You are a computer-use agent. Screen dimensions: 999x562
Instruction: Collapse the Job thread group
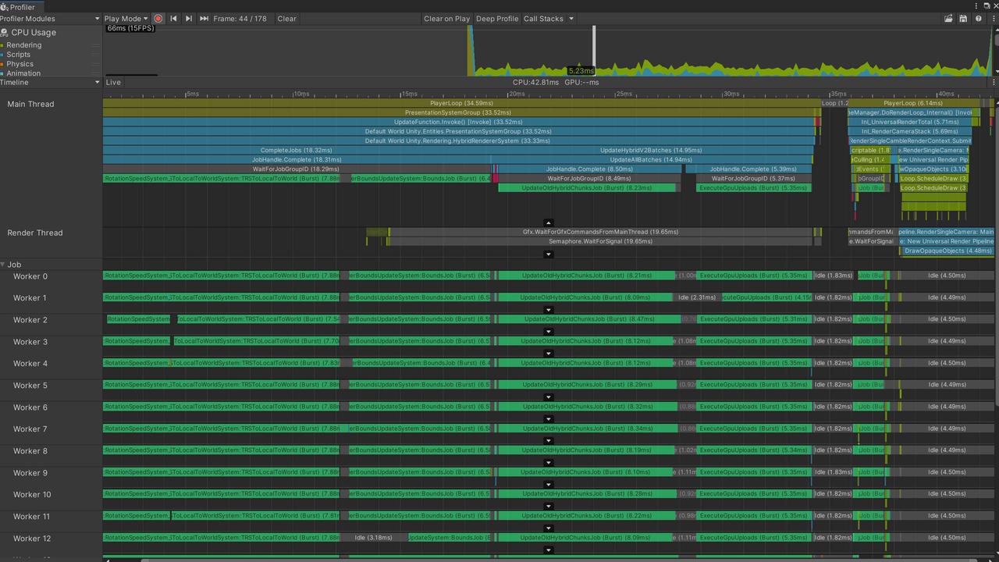(x=3, y=265)
